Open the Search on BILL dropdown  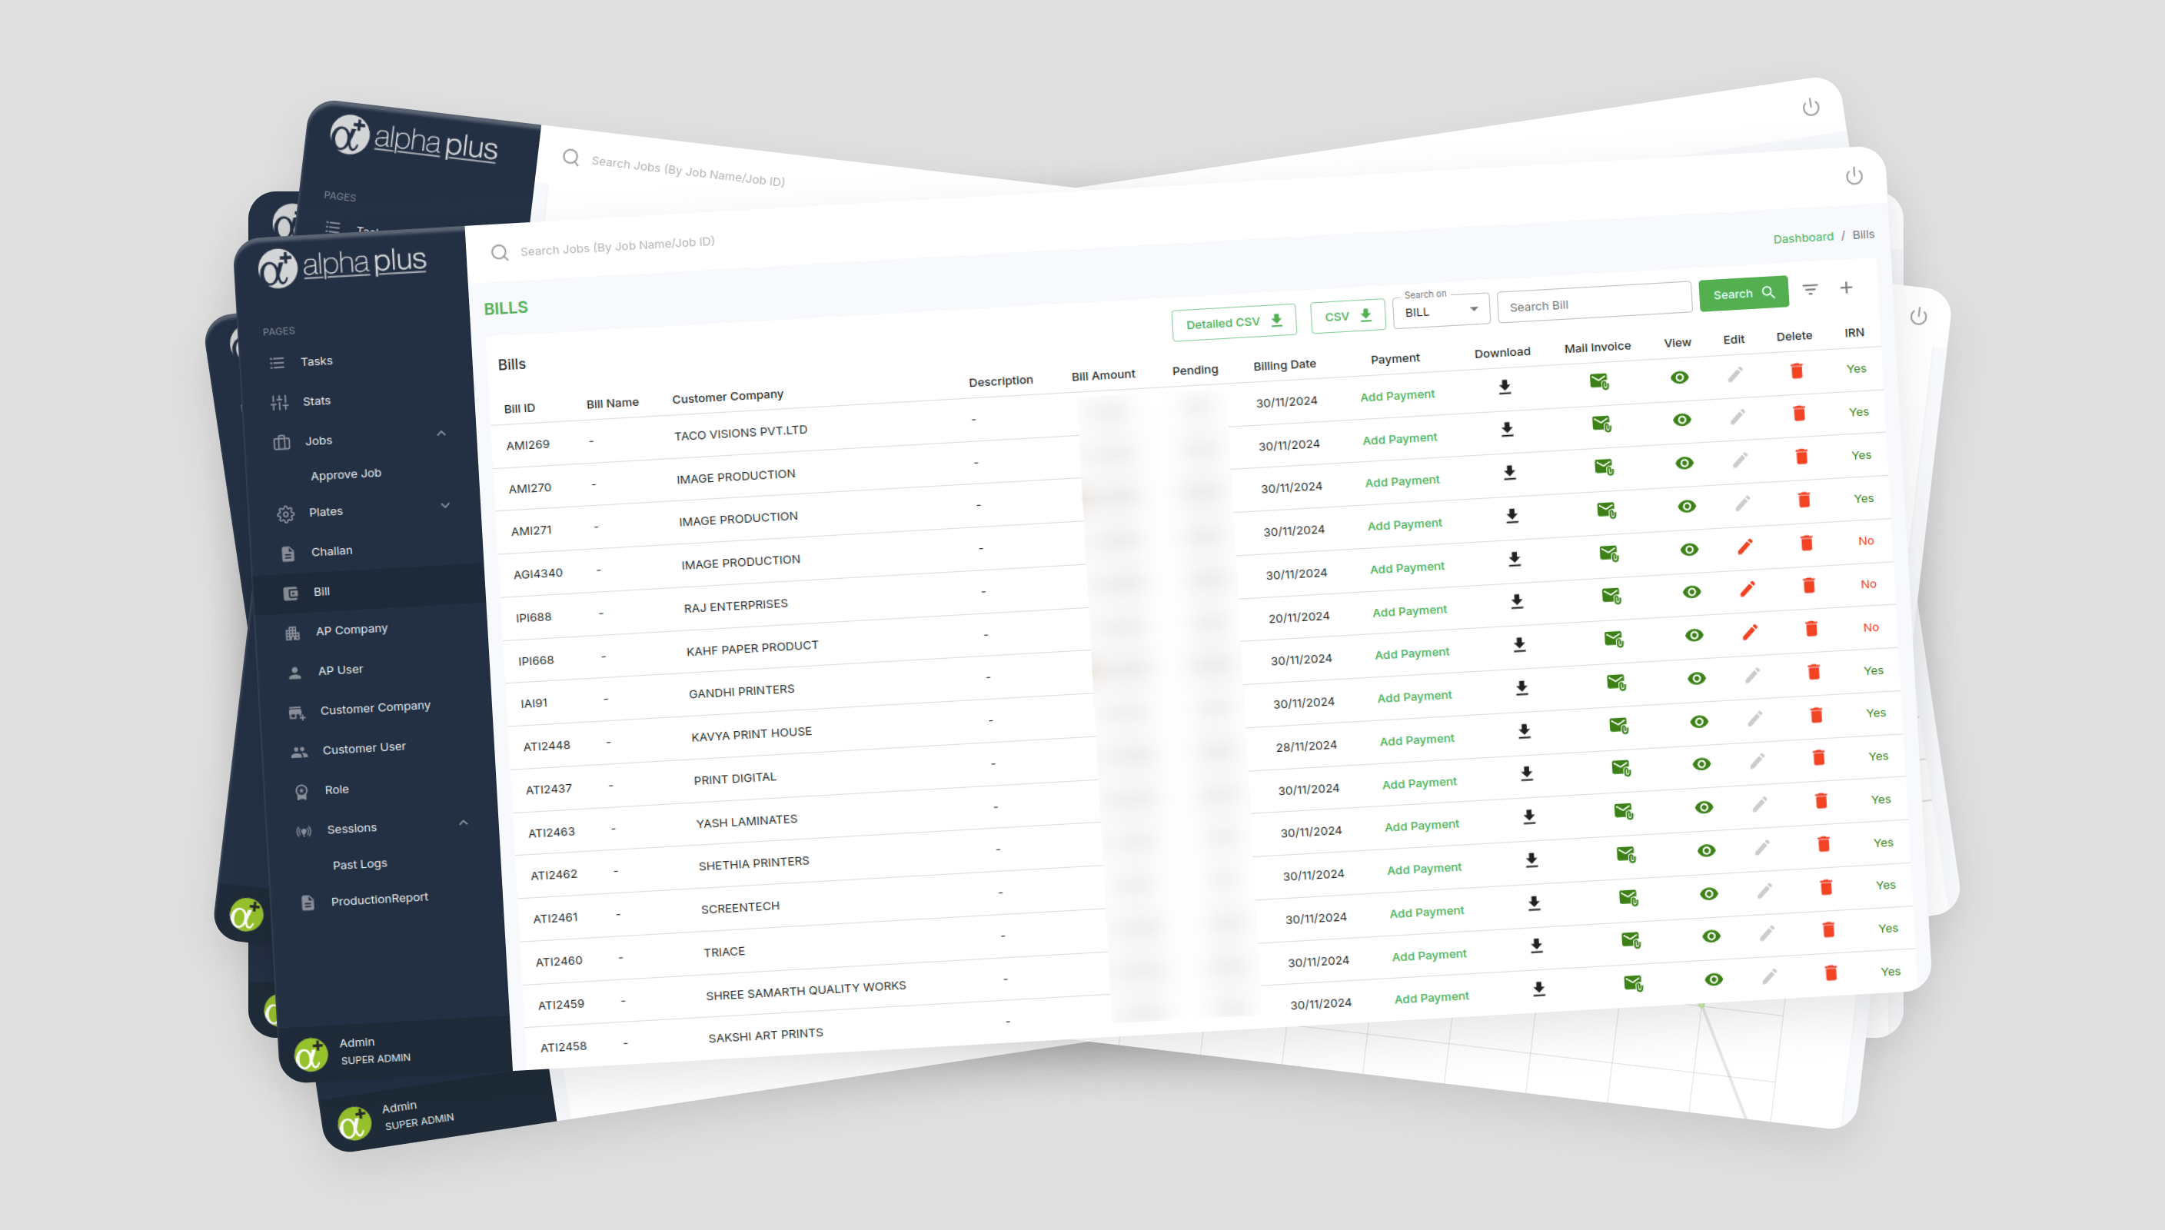1440,311
